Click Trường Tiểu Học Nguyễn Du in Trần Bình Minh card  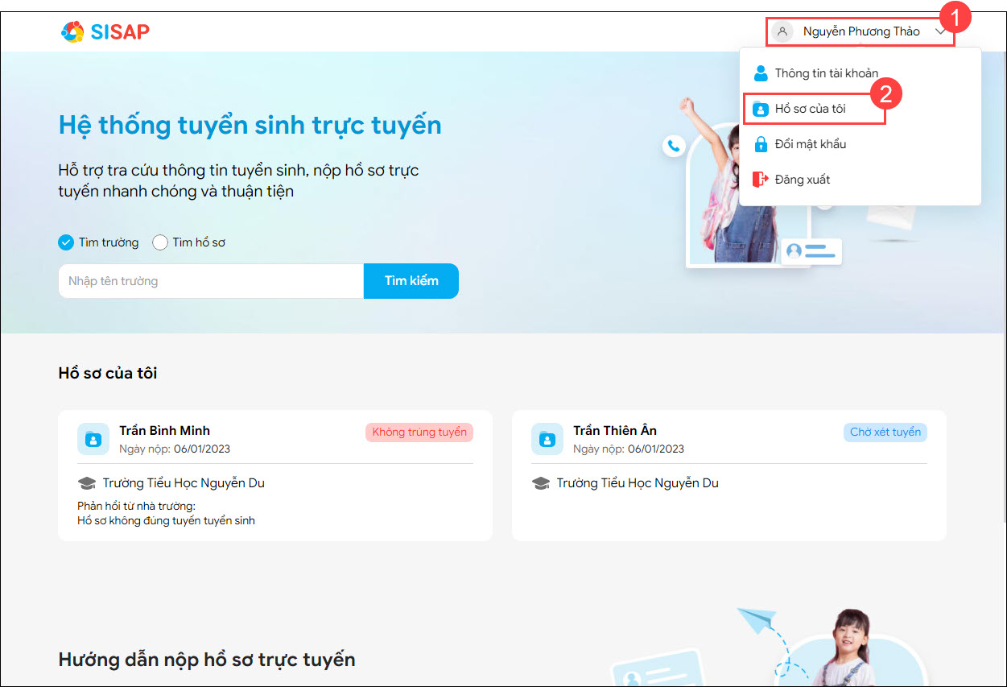click(184, 483)
